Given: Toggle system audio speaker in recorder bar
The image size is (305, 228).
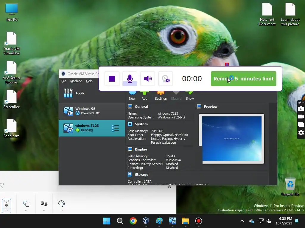Looking at the screenshot, I should coord(148,78).
